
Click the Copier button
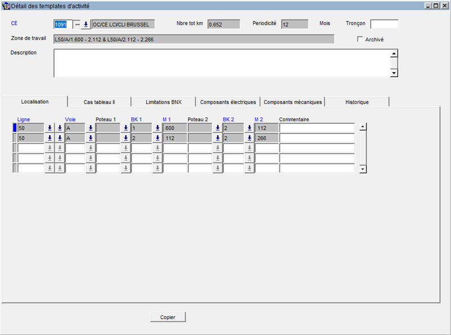[x=167, y=317]
